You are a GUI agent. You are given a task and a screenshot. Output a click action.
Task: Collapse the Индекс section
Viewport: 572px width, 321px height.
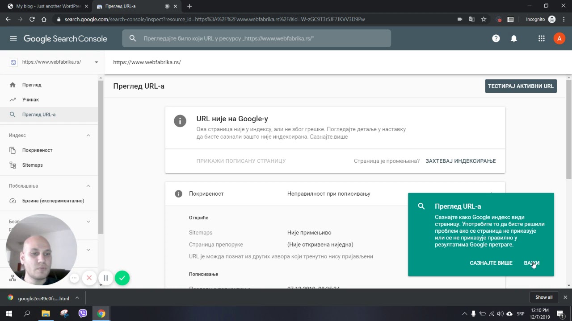coord(88,135)
